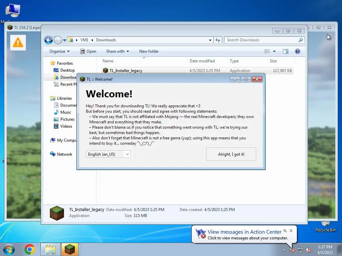Show hidden tray icons arrow
This screenshot has width=342, height=256.
point(284,250)
